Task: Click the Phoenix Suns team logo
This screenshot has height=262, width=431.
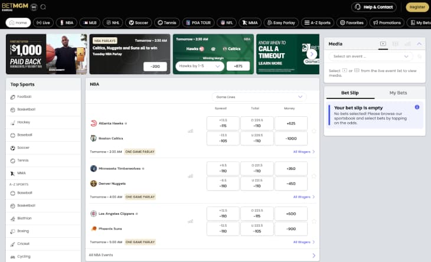Action: pos(94,228)
